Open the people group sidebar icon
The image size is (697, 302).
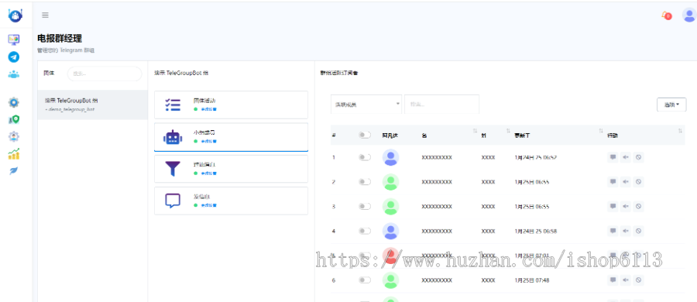pos(14,74)
